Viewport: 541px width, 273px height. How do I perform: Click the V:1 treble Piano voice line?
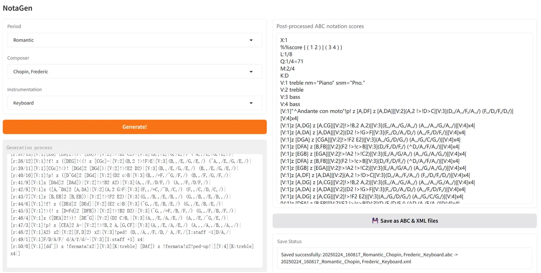(x=323, y=83)
